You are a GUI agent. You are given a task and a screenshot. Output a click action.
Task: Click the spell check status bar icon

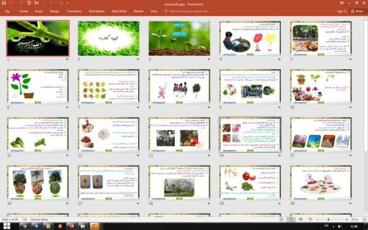pos(25,220)
